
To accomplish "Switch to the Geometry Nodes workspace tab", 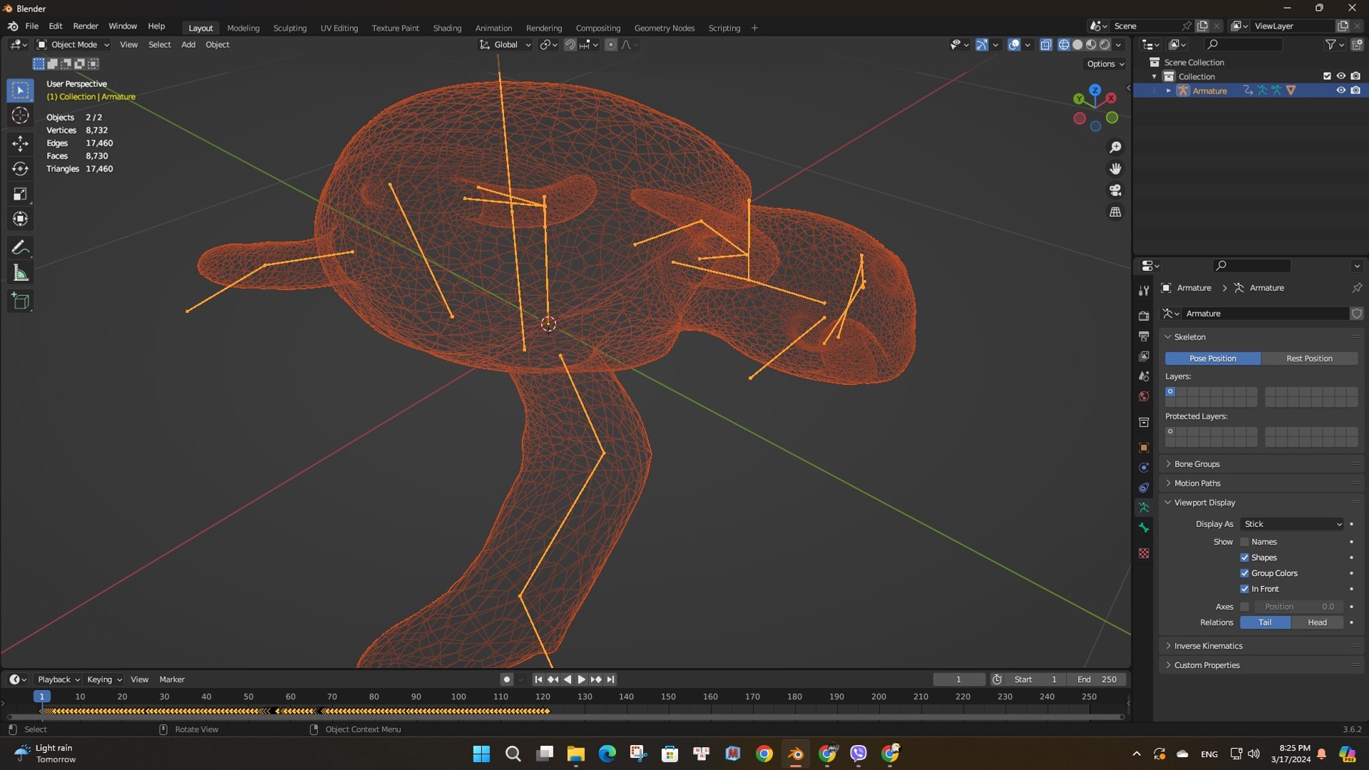I will (x=664, y=28).
